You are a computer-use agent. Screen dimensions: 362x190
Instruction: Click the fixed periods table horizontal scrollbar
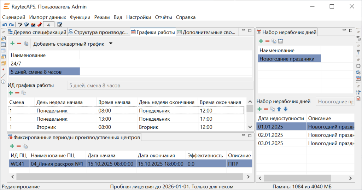[x=129, y=177]
